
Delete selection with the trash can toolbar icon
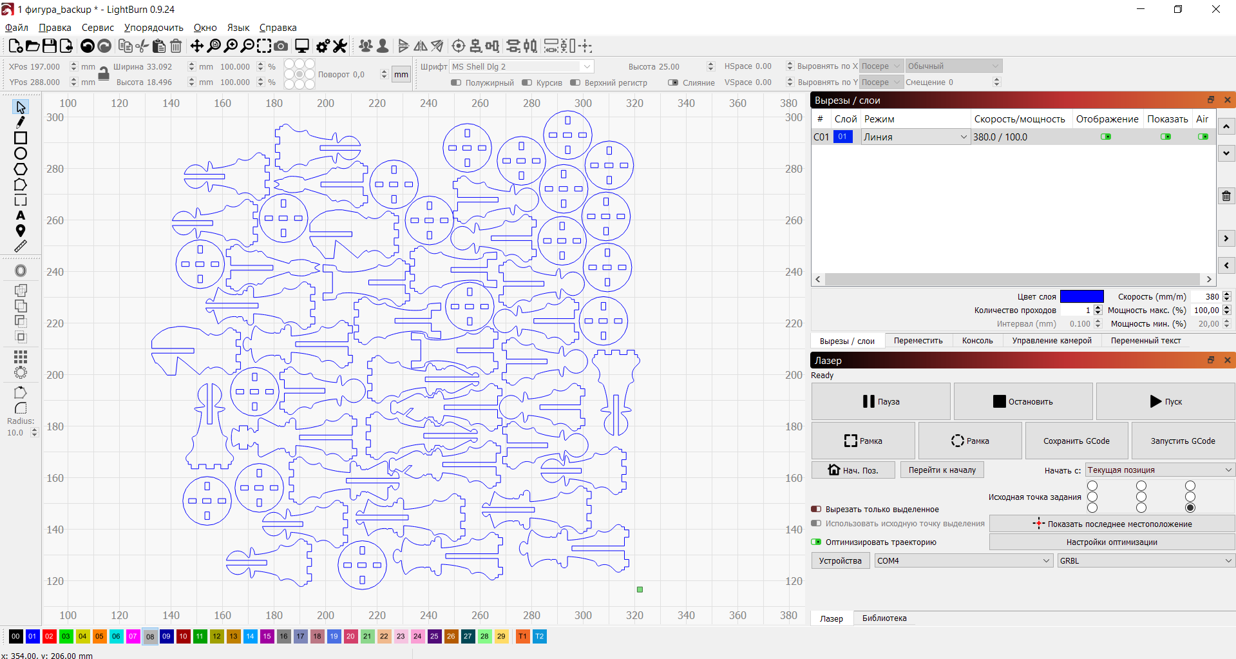pyautogui.click(x=176, y=46)
